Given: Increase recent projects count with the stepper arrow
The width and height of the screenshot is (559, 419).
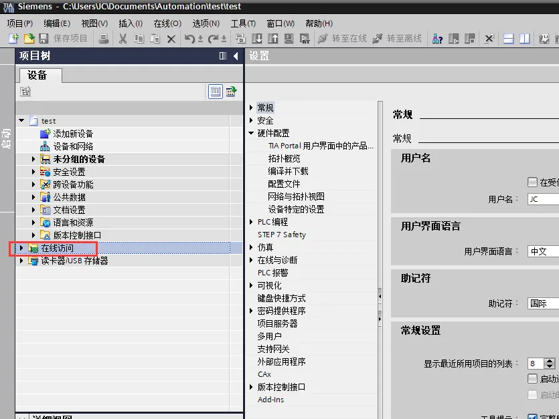Looking at the screenshot, I should [550, 360].
